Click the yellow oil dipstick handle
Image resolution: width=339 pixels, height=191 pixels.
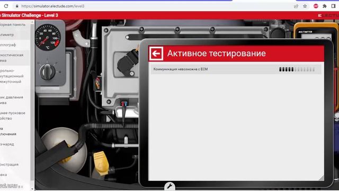click(101, 163)
